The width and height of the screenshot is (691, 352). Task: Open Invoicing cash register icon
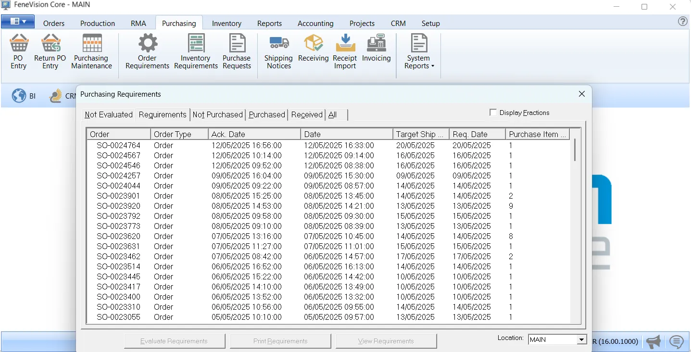click(x=377, y=43)
